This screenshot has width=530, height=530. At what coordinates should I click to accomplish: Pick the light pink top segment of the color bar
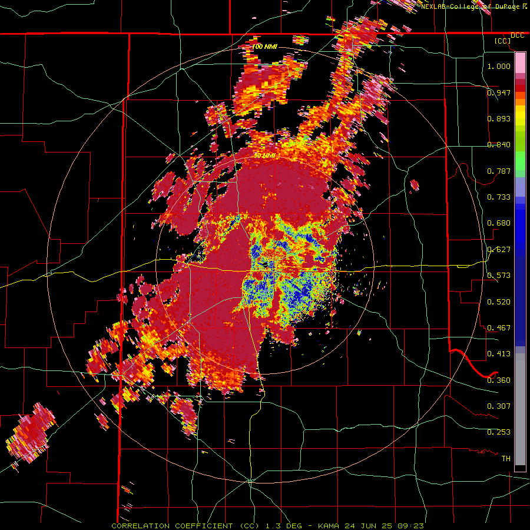click(x=520, y=62)
